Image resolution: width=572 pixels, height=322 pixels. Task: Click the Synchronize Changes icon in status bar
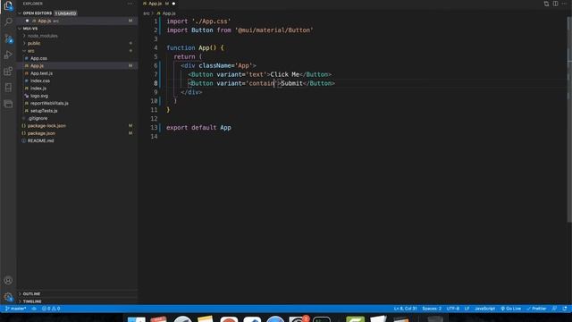pos(34,309)
